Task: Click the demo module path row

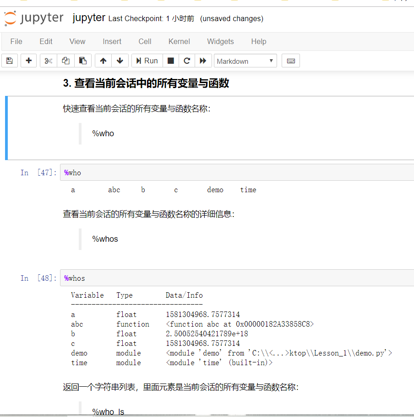Action: (x=232, y=353)
